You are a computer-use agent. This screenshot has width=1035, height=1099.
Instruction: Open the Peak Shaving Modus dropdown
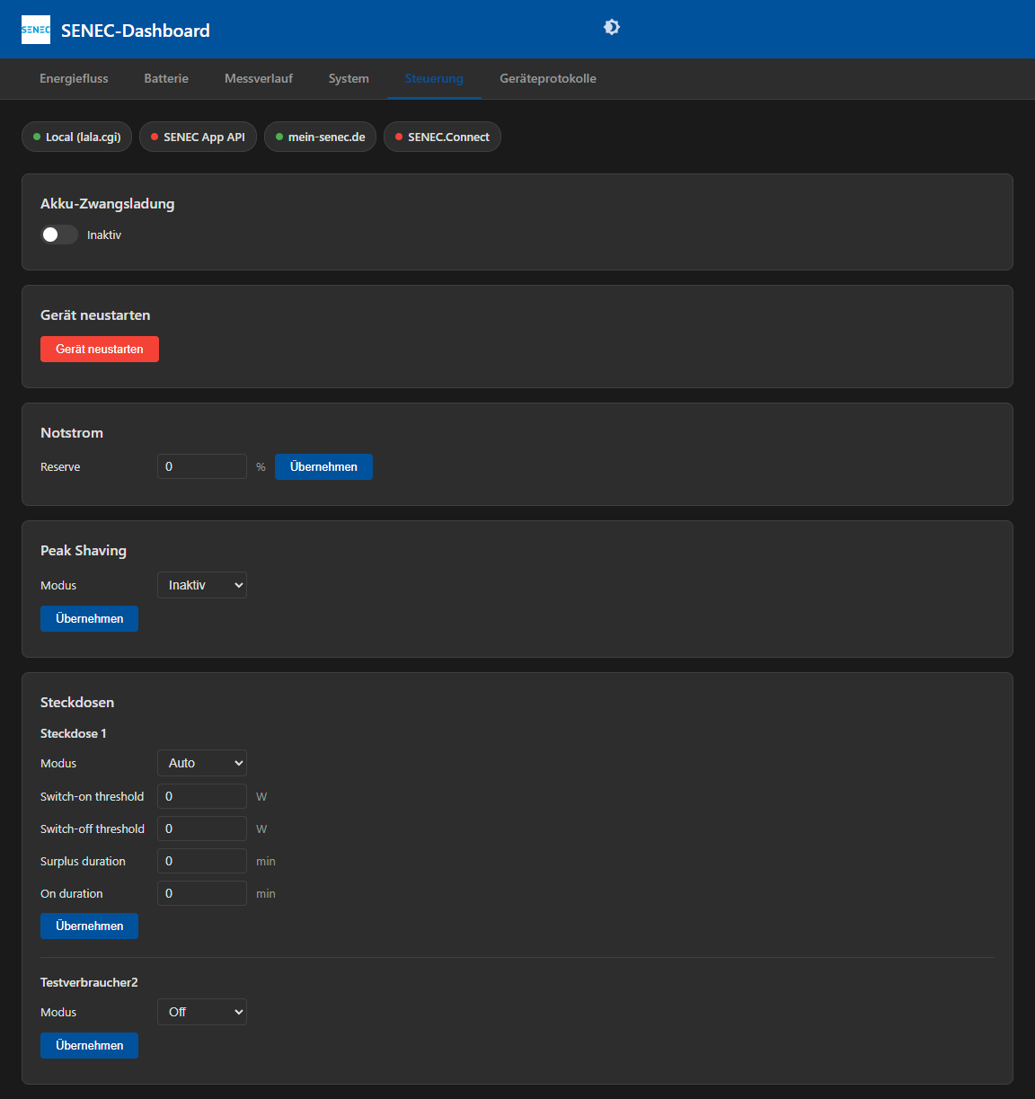click(202, 585)
